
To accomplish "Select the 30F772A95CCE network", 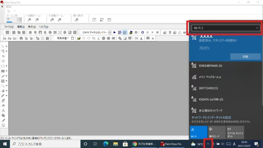I will [x=226, y=88].
